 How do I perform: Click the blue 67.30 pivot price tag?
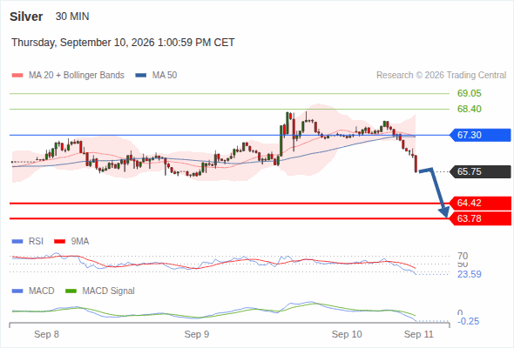(x=480, y=135)
